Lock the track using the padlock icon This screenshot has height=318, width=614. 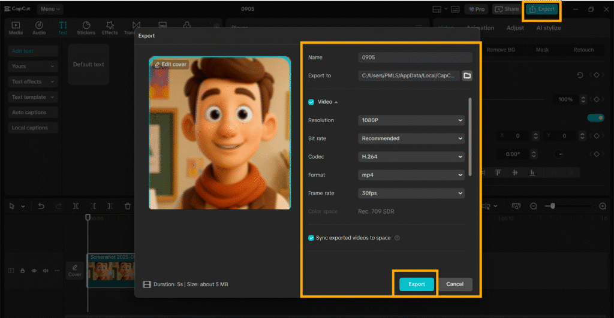point(23,271)
